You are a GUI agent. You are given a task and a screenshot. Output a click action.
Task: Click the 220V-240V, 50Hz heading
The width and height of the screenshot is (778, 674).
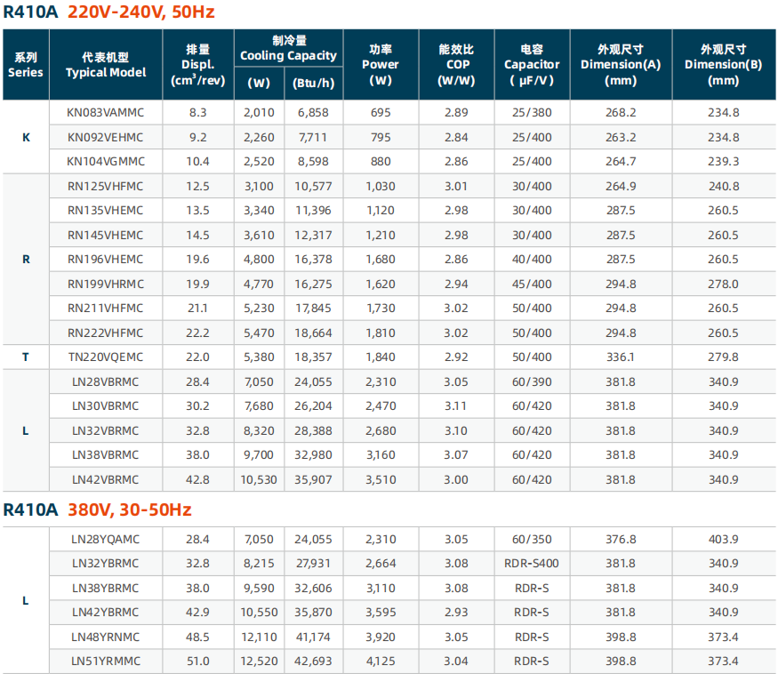tap(140, 12)
